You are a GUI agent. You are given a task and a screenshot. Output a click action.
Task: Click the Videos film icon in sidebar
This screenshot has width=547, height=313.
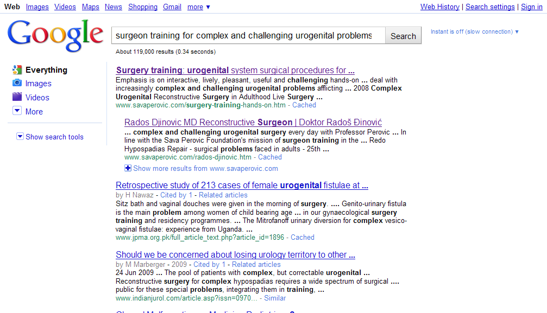pyautogui.click(x=17, y=98)
